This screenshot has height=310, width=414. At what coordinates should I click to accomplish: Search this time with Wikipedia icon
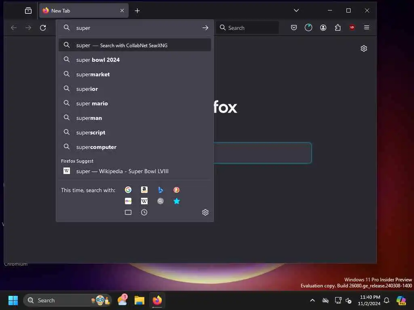pos(144,201)
